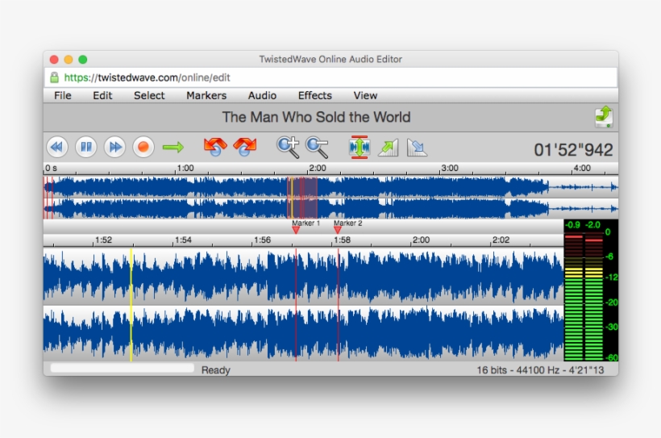Click the 01'52"942 time counter

pos(573,150)
